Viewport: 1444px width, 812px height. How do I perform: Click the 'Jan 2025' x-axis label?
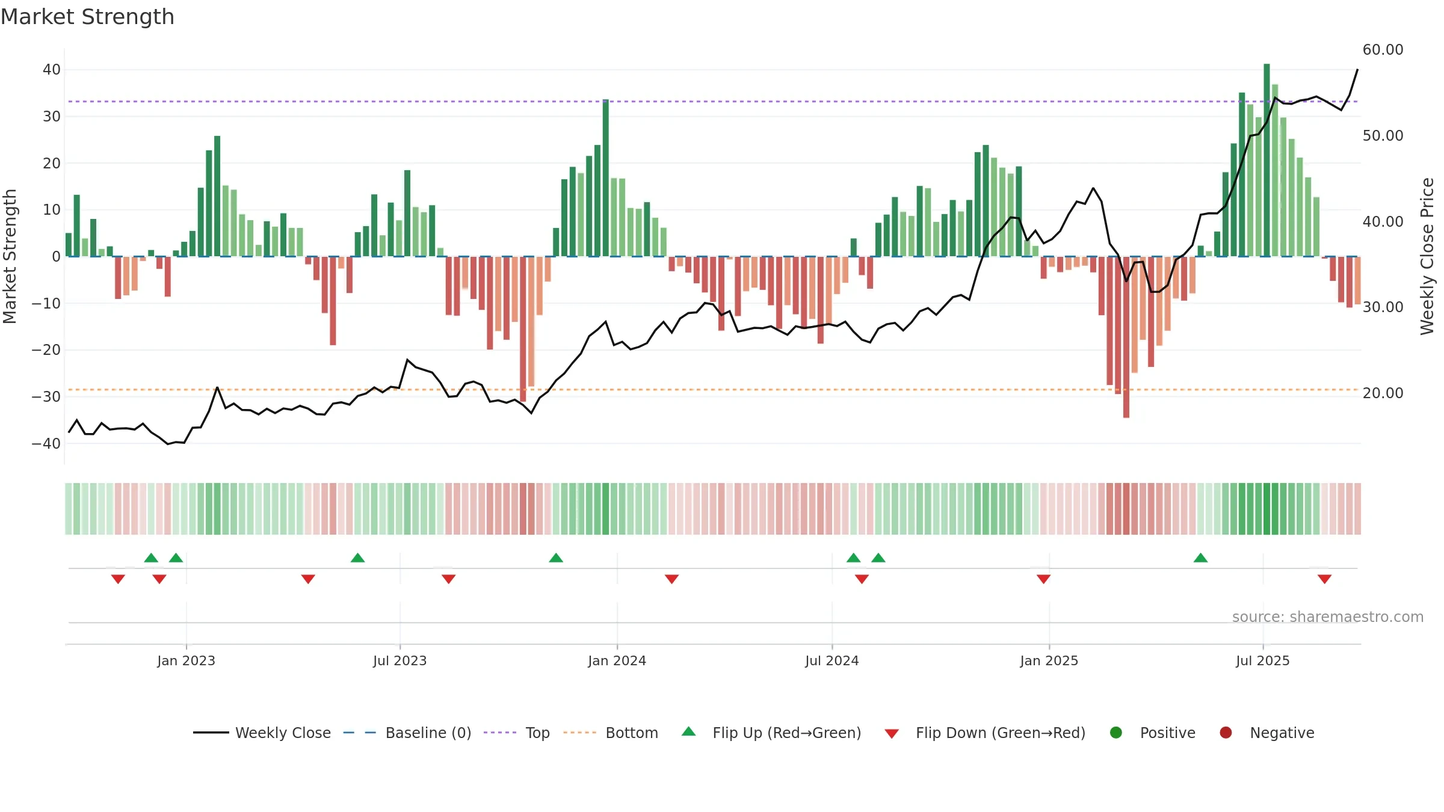[1049, 660]
